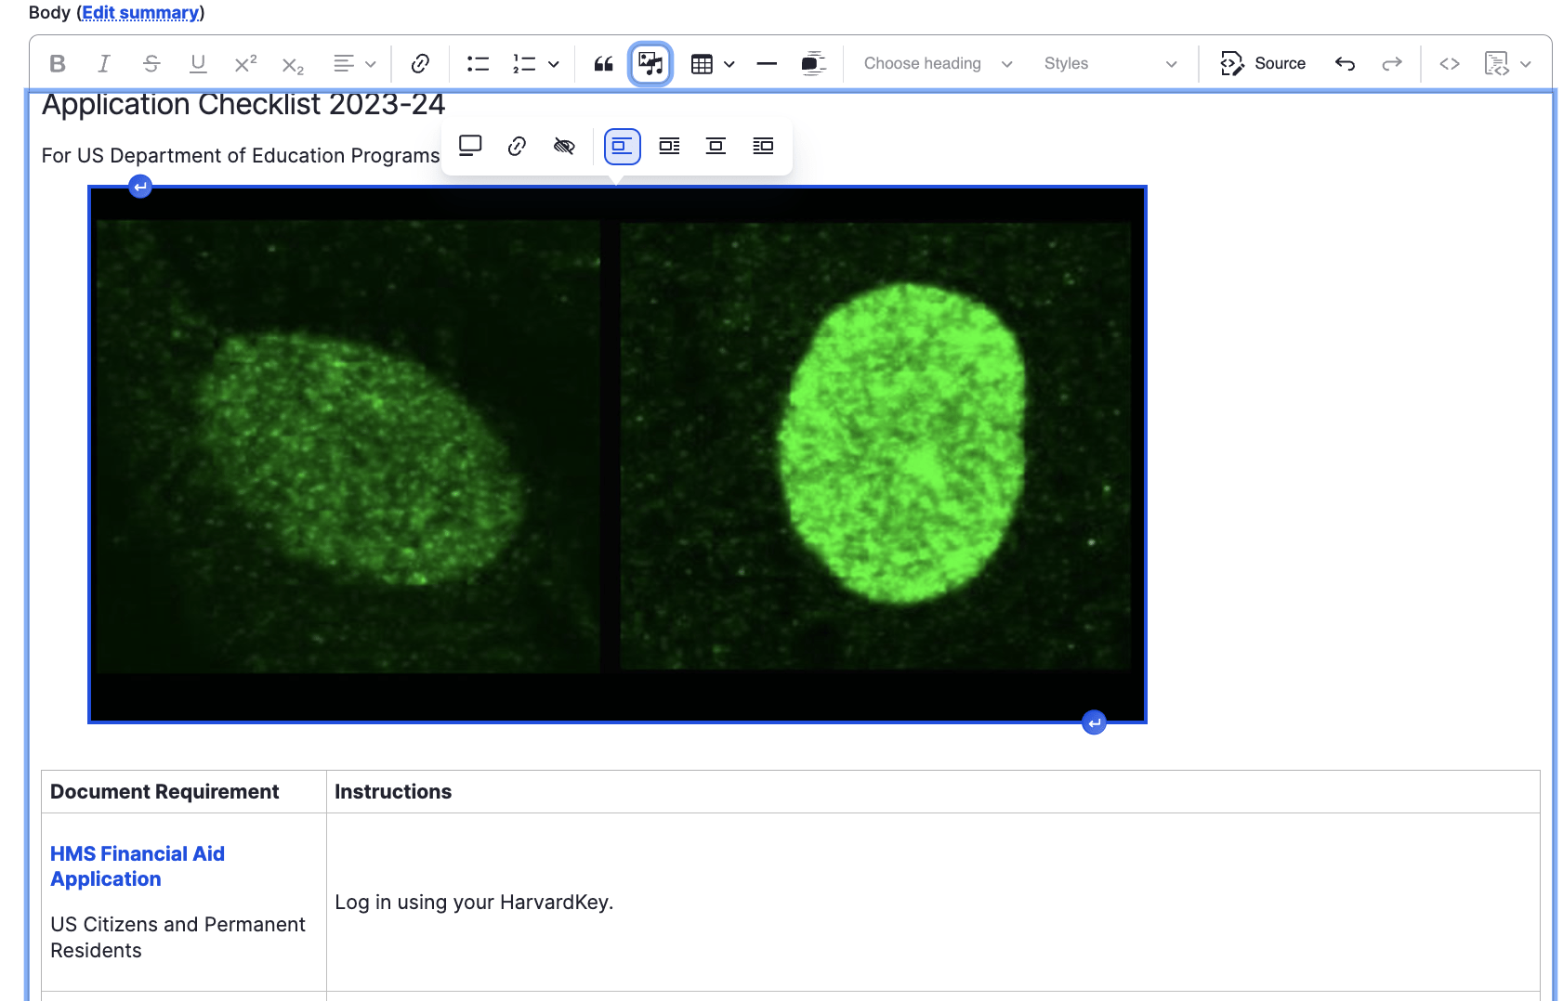Link the media in balloon toolbar
The height and width of the screenshot is (1001, 1563).
tap(517, 146)
